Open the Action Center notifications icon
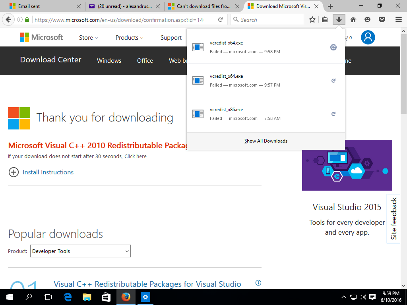 (x=372, y=297)
